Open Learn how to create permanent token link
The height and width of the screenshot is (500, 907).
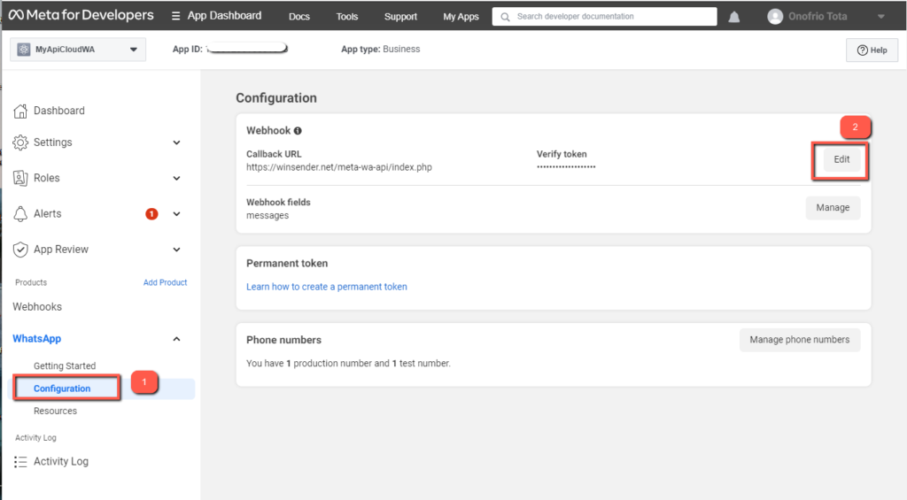[327, 287]
